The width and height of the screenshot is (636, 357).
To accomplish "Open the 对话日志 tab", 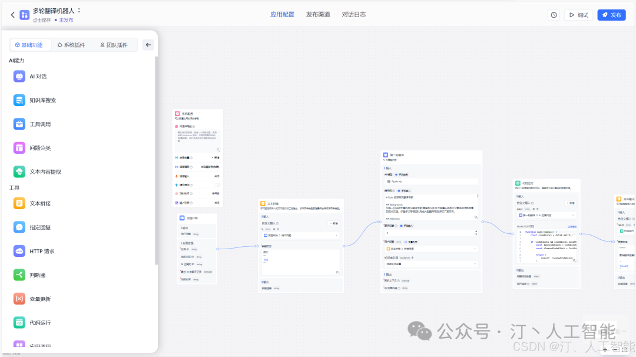I will click(x=354, y=15).
